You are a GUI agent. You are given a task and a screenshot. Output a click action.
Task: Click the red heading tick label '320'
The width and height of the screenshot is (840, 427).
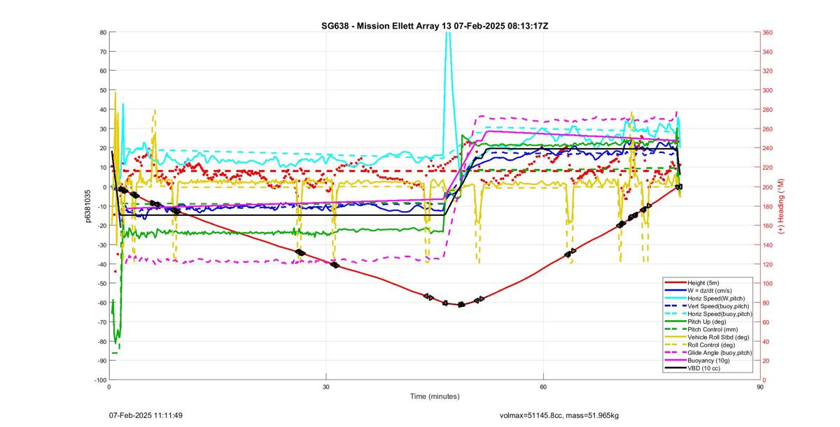click(x=768, y=71)
